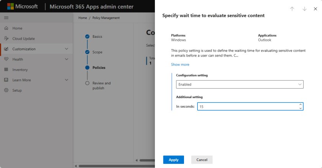The height and width of the screenshot is (168, 322).
Task: Click the Inventory table icon
Action: 7,69
